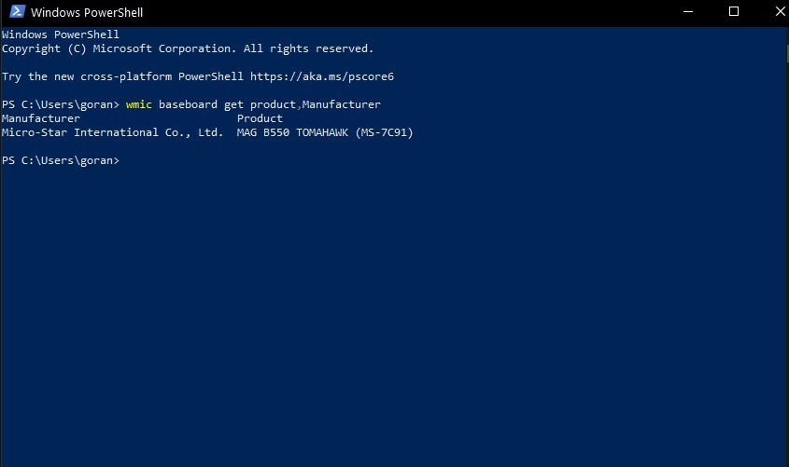This screenshot has width=789, height=467.
Task: Click the Manufacturer column header in output
Action: point(41,118)
